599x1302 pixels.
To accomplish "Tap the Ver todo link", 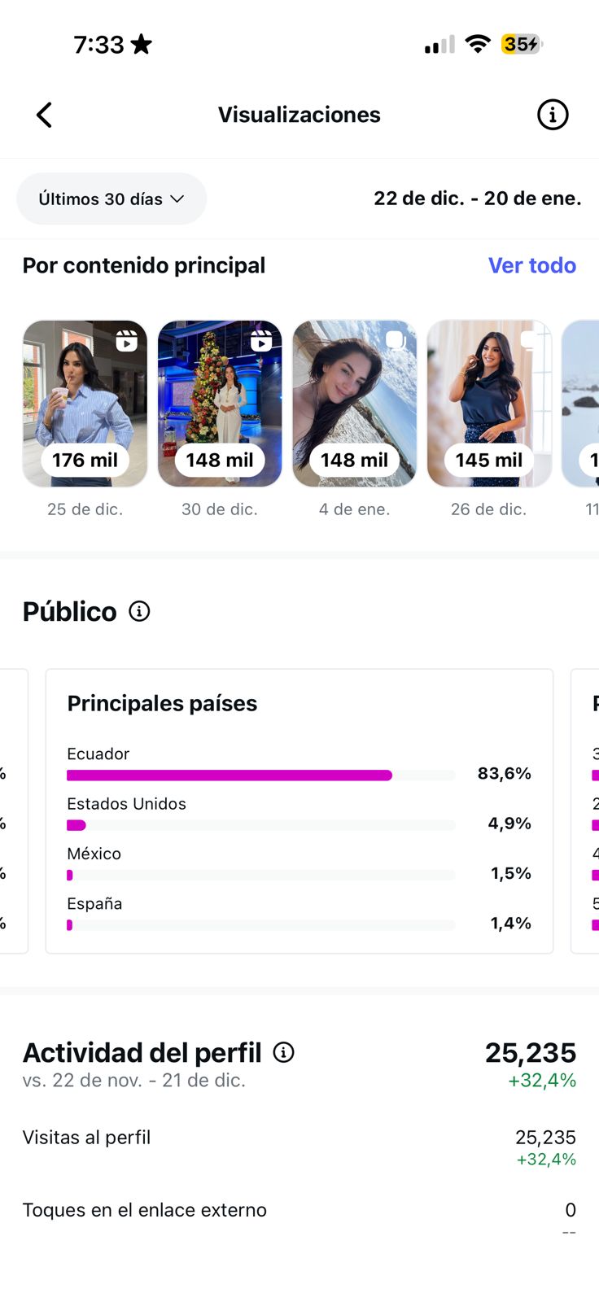I will 531,265.
